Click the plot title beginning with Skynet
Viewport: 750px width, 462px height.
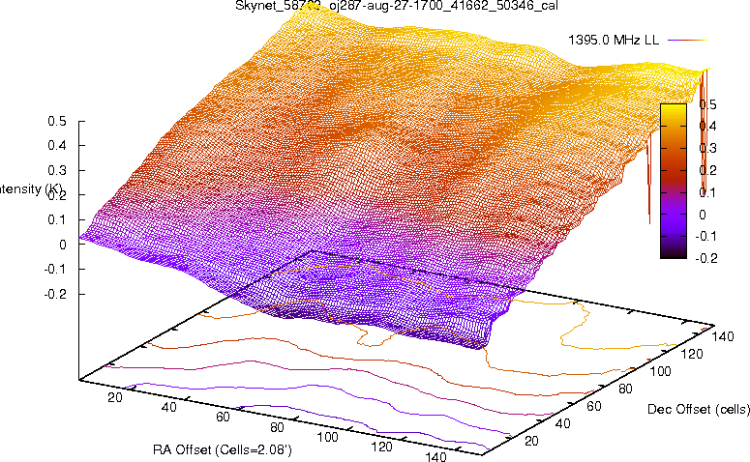coord(397,6)
